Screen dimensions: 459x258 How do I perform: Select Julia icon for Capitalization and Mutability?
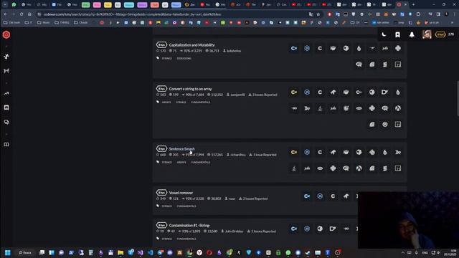pyautogui.click(x=385, y=48)
